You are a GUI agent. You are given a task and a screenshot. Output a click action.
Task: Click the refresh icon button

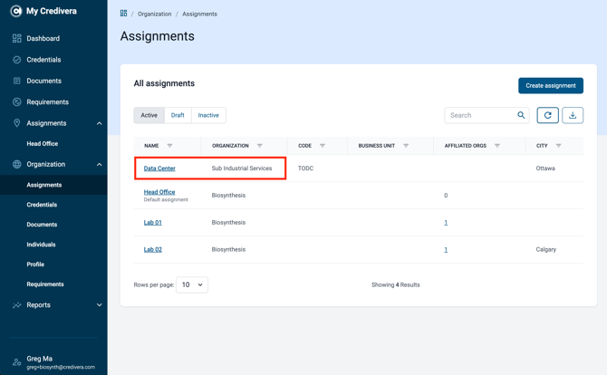(x=547, y=115)
